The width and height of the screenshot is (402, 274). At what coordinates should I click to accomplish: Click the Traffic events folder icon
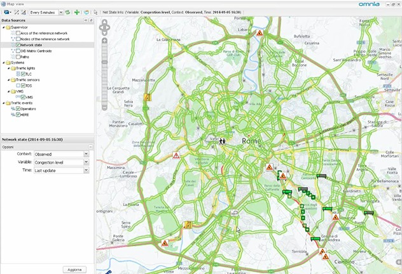(x=8, y=103)
